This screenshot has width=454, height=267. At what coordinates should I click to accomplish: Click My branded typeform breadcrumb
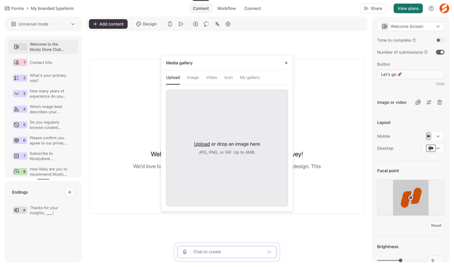coord(52,9)
